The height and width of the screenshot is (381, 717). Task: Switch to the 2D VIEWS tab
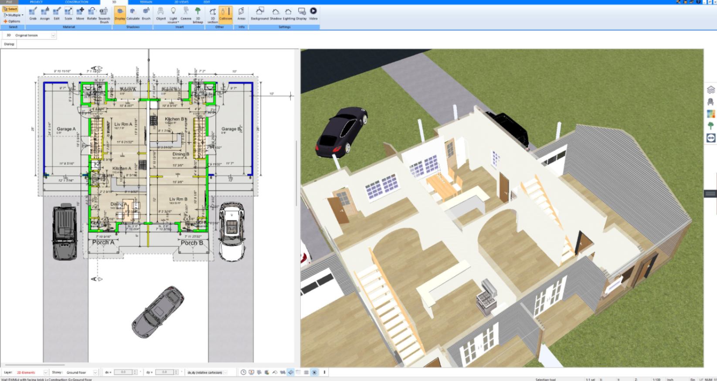181,2
